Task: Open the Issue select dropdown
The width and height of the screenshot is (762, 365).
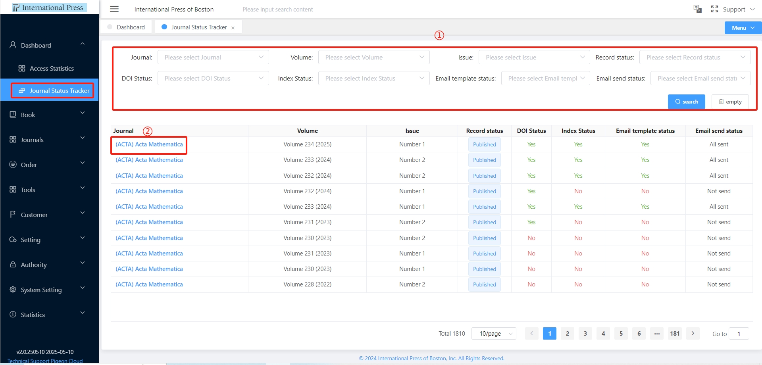Action: (534, 57)
